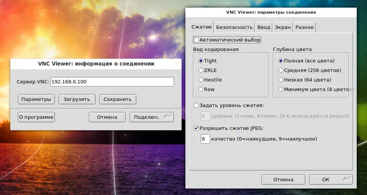Choose Минимум цвета (8 цветов) option
Image resolution: width=367 pixels, height=195 pixels.
(281, 89)
